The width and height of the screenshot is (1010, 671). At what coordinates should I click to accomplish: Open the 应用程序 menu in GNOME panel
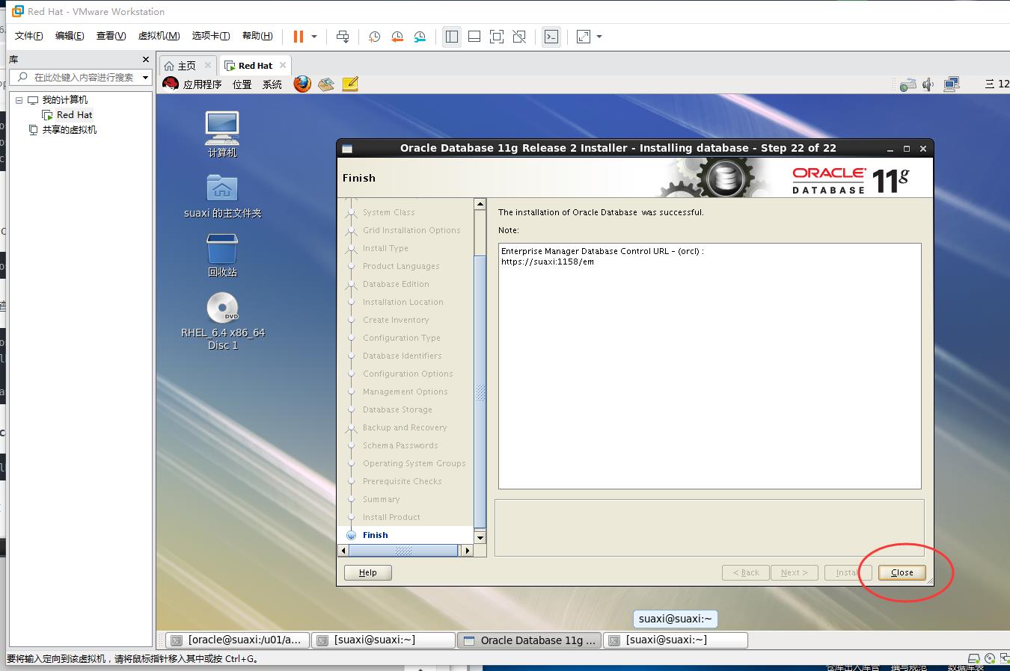[x=202, y=84]
